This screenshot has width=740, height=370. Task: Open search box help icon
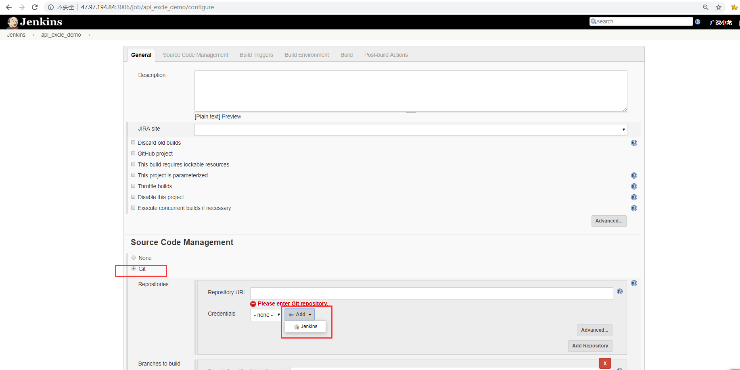click(698, 22)
